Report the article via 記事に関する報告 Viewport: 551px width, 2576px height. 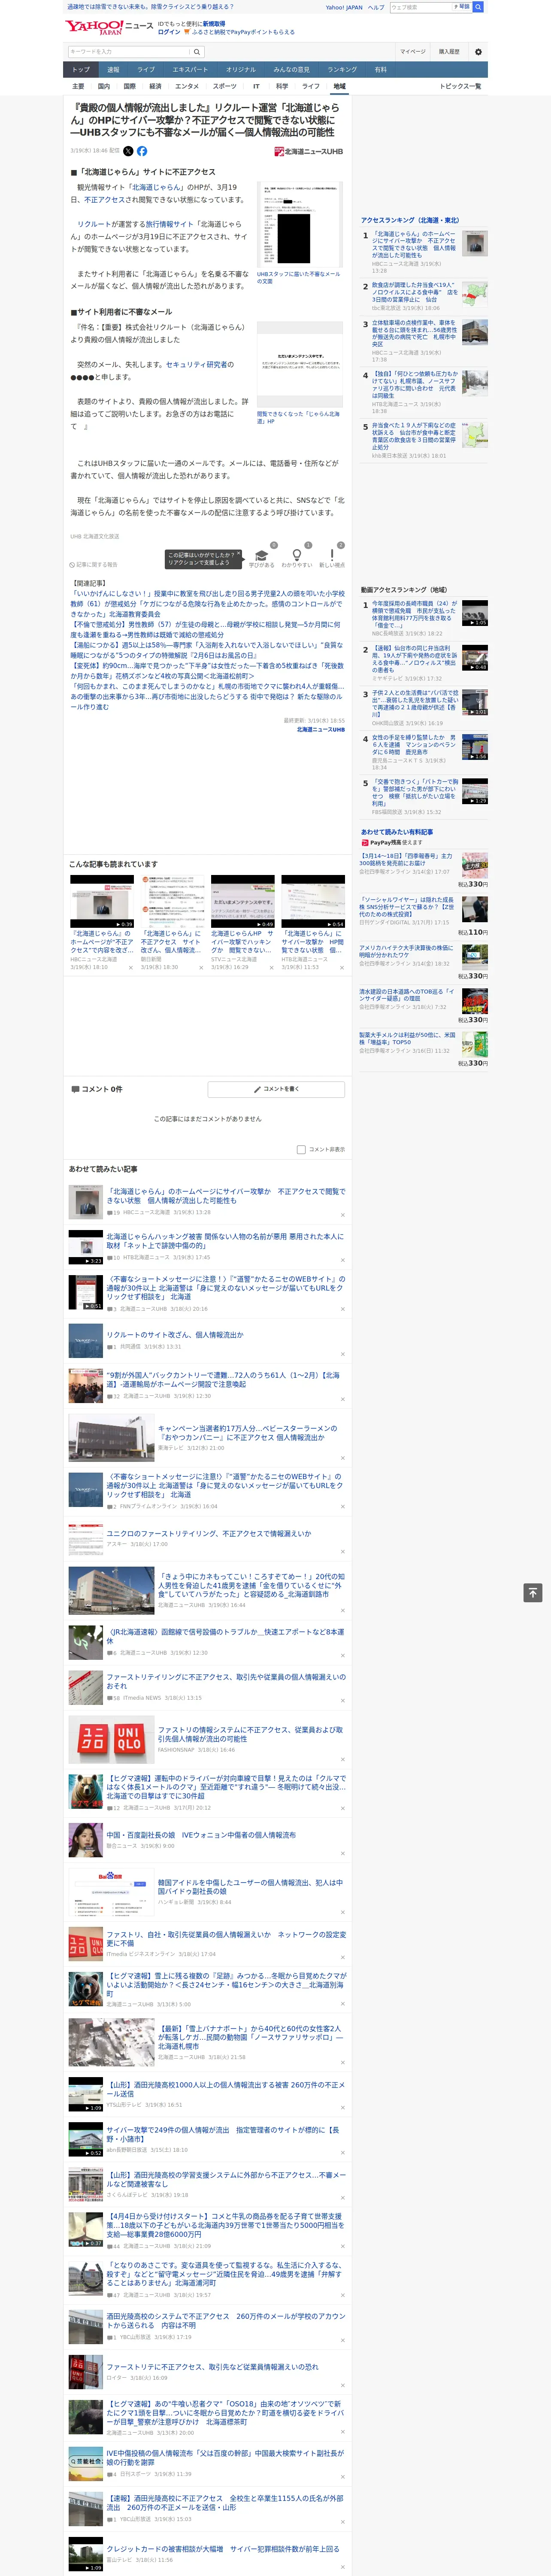93,565
